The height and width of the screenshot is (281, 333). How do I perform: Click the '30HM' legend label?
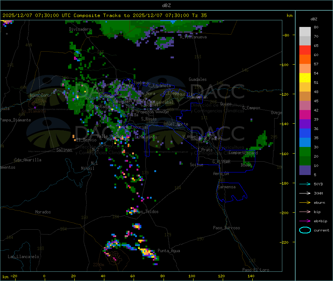click(x=318, y=193)
